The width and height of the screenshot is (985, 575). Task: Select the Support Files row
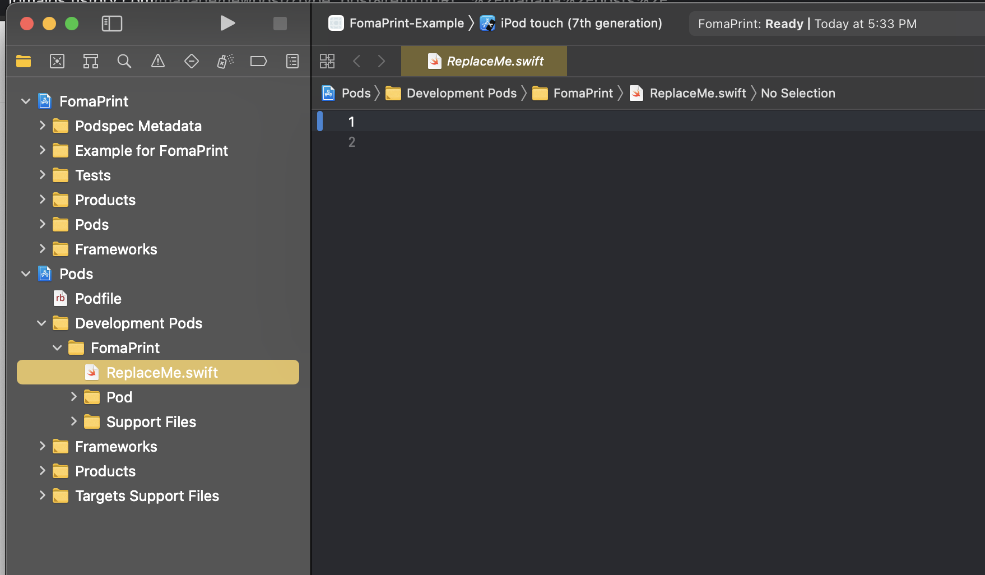point(158,422)
